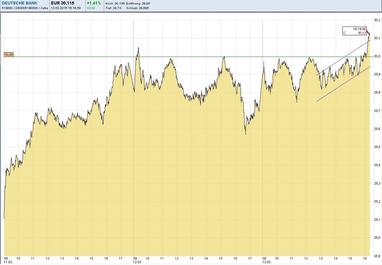Image resolution: width=382 pixels, height=265 pixels.
Task: Click the 29,8 price axis label
Action: 377,92
